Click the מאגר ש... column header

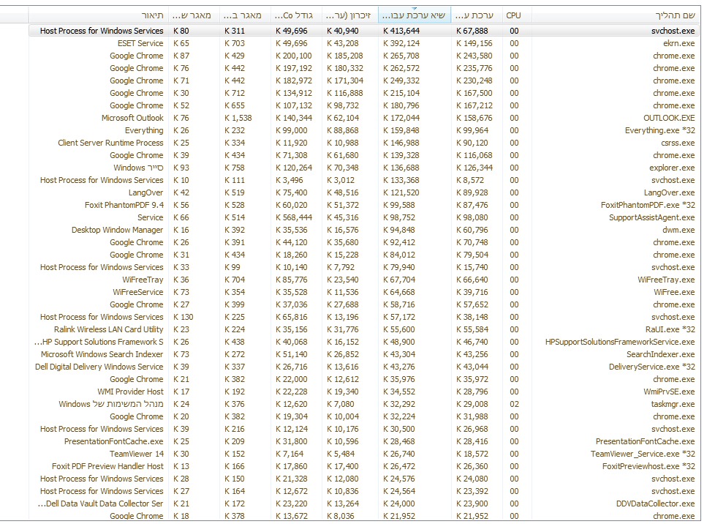coord(194,15)
